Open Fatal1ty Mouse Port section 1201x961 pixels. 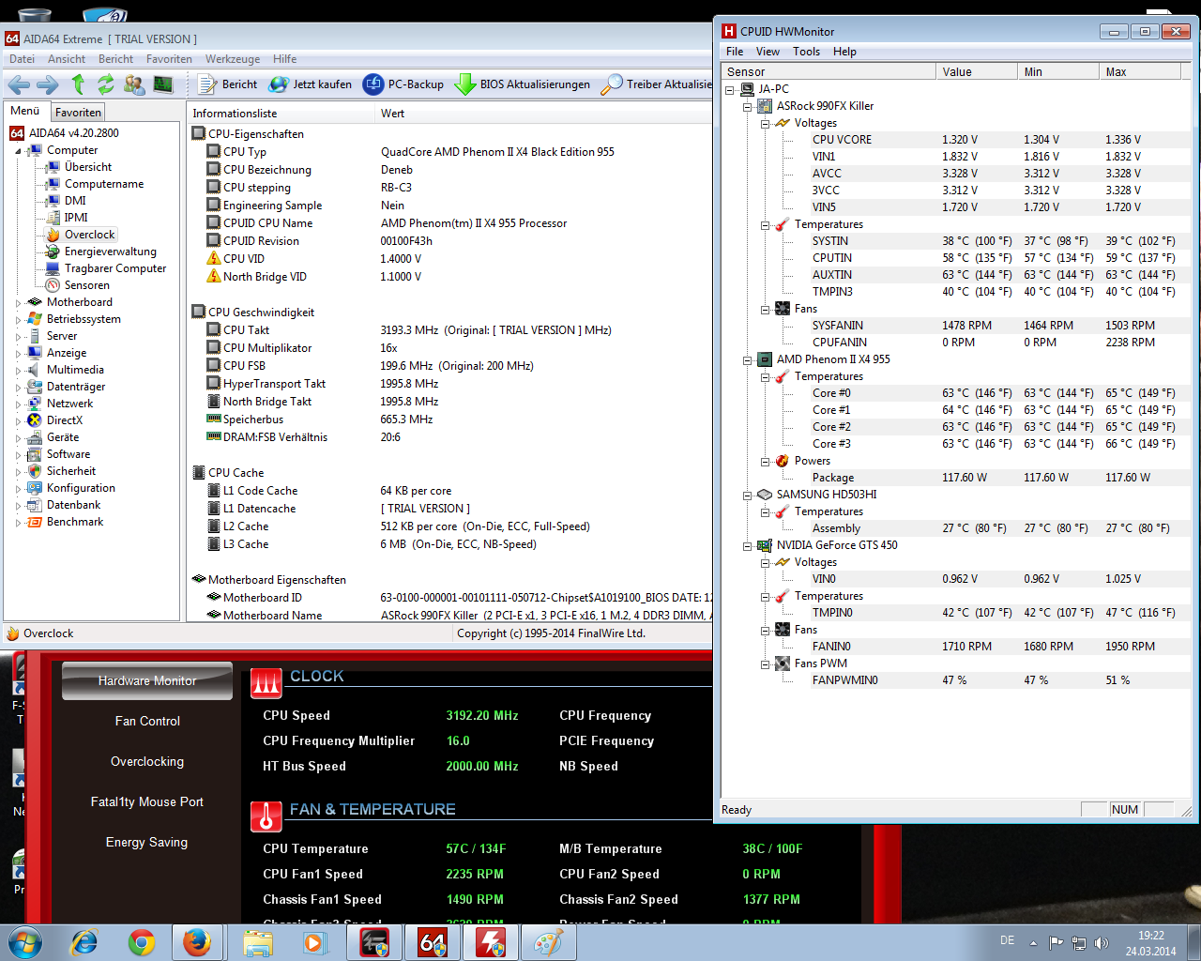[147, 801]
